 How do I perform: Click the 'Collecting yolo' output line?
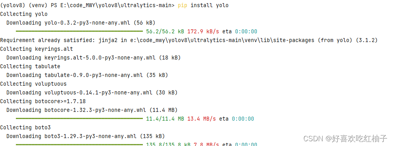(24, 14)
